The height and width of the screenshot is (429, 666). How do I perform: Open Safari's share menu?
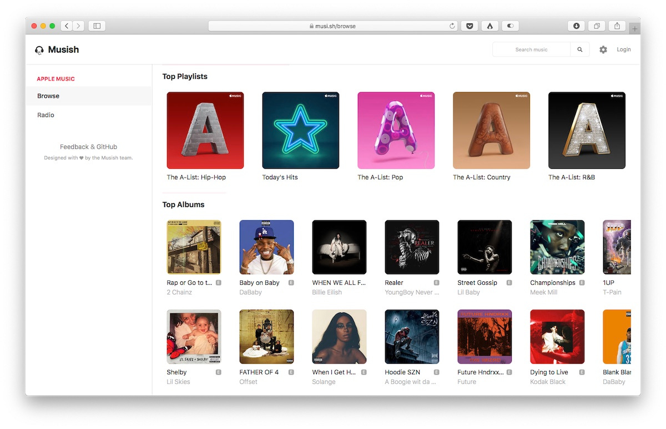(617, 26)
